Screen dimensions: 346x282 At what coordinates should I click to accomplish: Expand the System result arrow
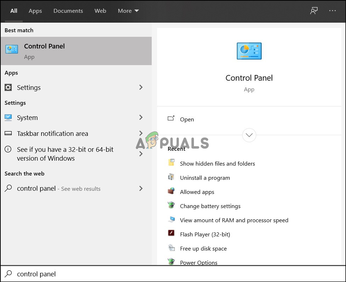pos(141,117)
